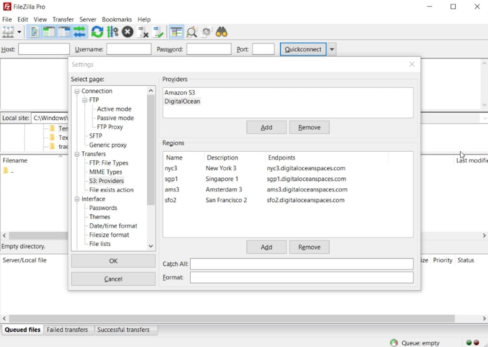Open the FTP Proxy settings page
Screen dimensions: 488x347
(x=110, y=127)
